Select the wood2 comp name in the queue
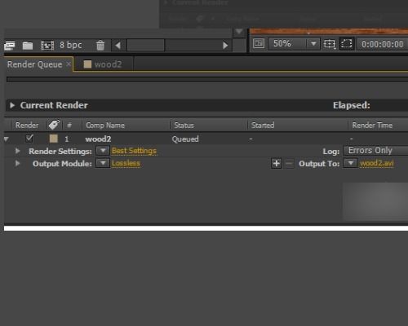 click(x=98, y=139)
